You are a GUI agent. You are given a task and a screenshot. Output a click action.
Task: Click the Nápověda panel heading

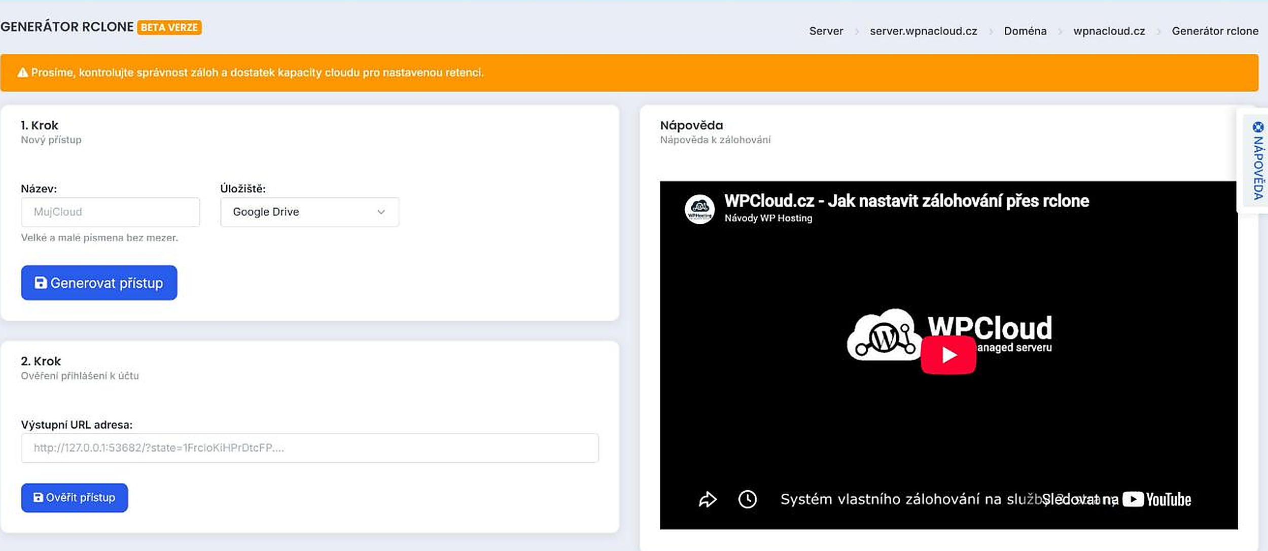[x=691, y=125]
